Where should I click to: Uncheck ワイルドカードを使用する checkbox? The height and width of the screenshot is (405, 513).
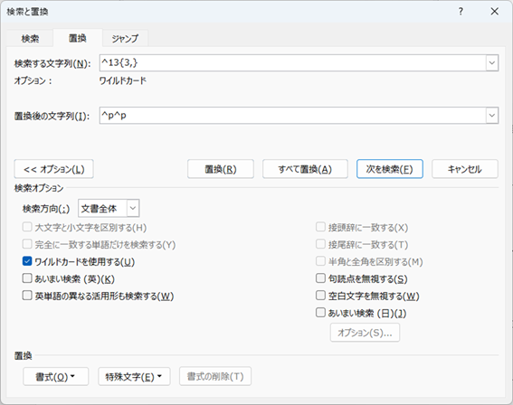point(27,261)
